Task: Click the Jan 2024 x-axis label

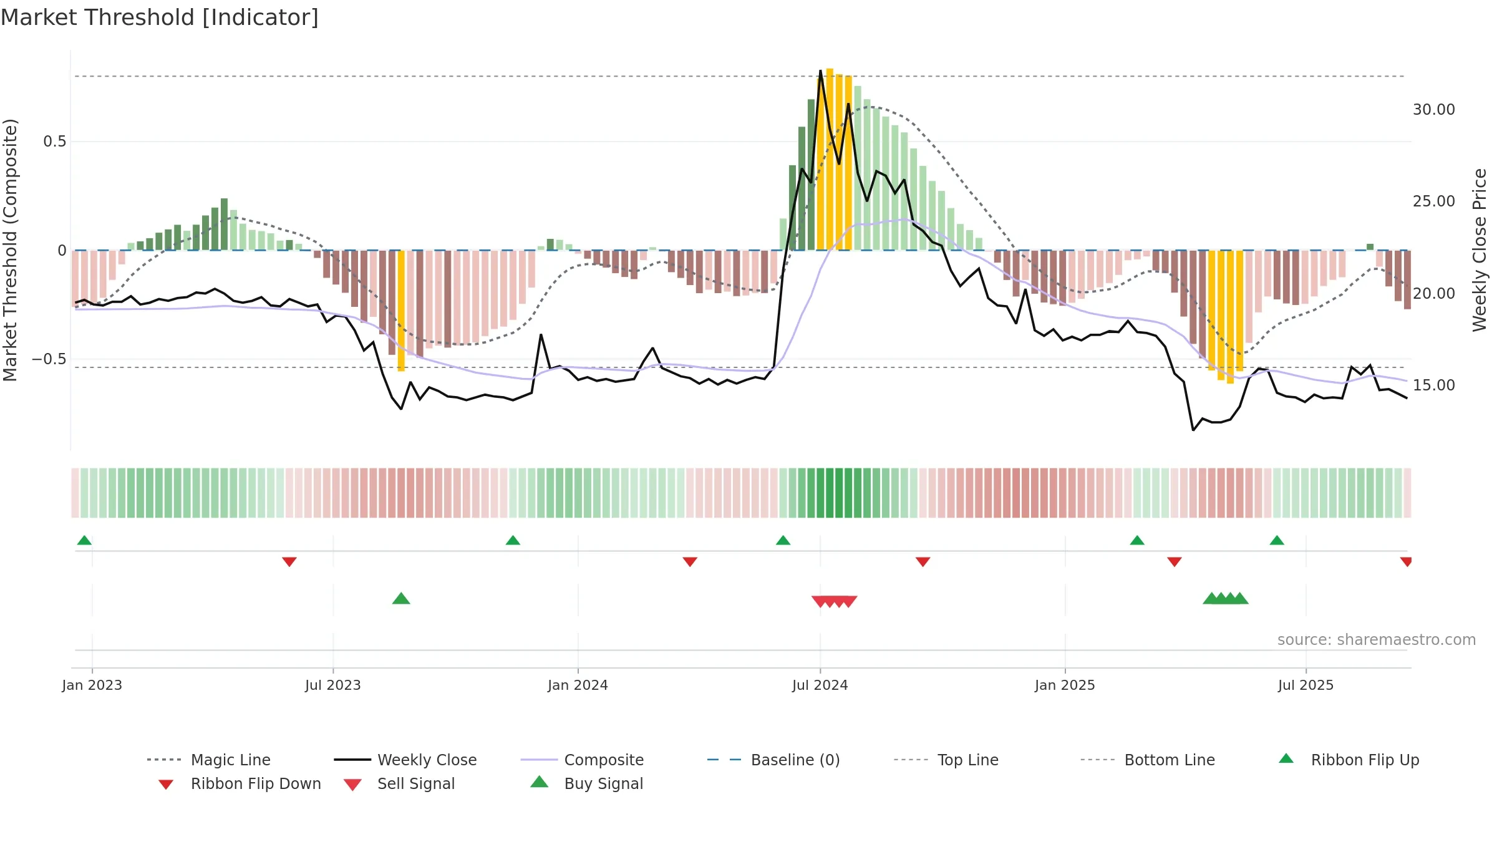Action: 578,685
